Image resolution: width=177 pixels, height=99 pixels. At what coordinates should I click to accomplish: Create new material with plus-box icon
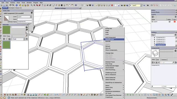point(27,27)
